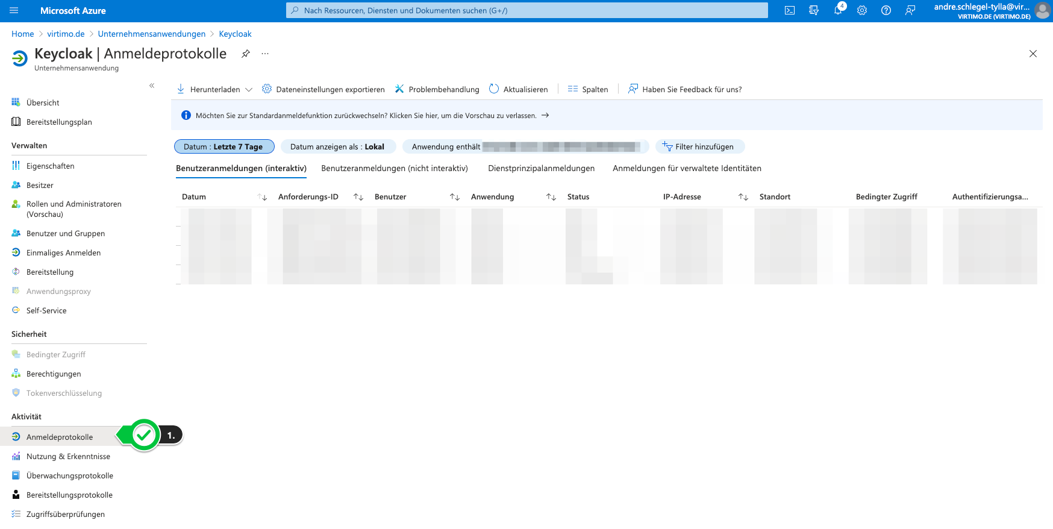The image size is (1053, 529).
Task: Go to virtimo.de breadcrumb
Action: coord(66,34)
